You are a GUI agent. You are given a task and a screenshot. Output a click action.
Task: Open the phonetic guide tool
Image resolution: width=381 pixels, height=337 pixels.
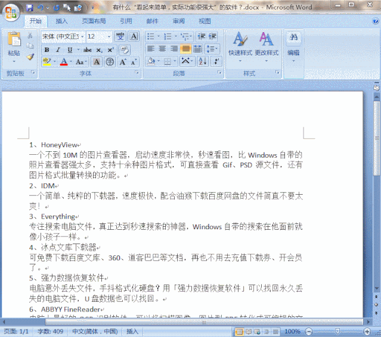click(120, 36)
